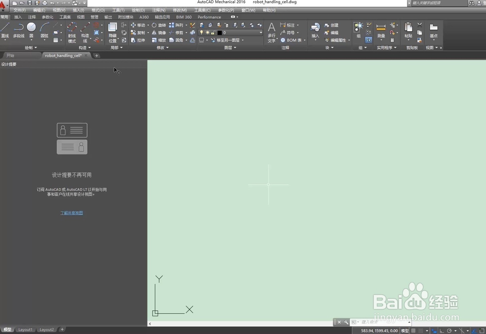Click the command line settings wrench button
This screenshot has height=334, width=486.
pyautogui.click(x=346, y=322)
